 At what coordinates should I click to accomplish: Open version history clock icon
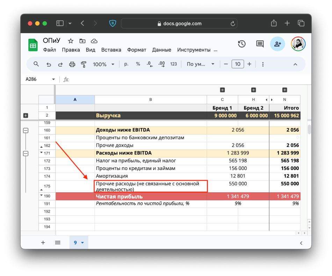[x=241, y=44]
